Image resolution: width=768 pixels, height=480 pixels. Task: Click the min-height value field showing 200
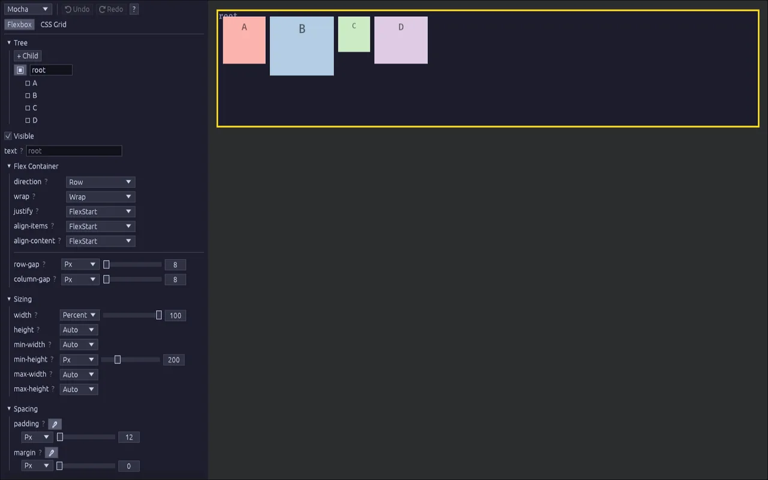pos(174,360)
